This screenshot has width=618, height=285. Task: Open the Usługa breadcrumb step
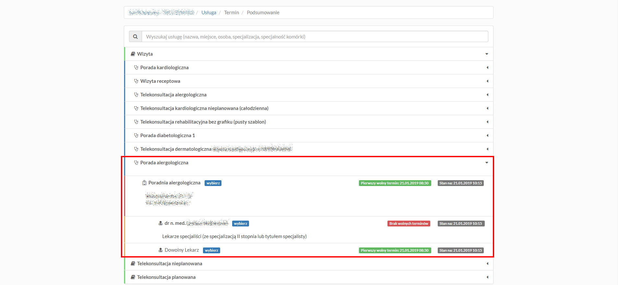[209, 13]
